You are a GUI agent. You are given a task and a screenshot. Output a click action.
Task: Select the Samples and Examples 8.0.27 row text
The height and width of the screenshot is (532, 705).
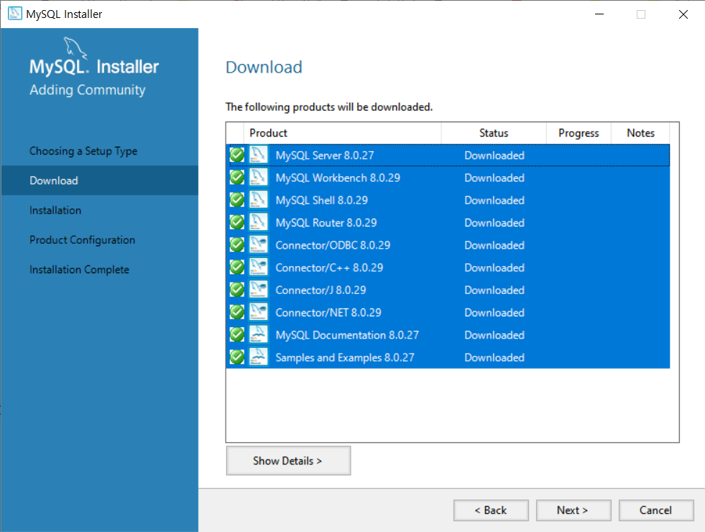(345, 358)
